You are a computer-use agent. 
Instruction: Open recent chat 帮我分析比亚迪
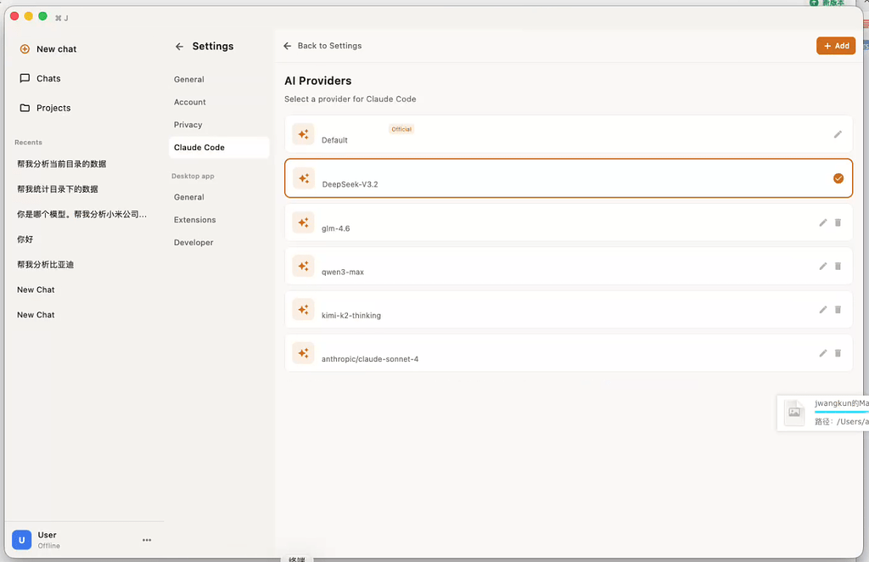click(46, 264)
